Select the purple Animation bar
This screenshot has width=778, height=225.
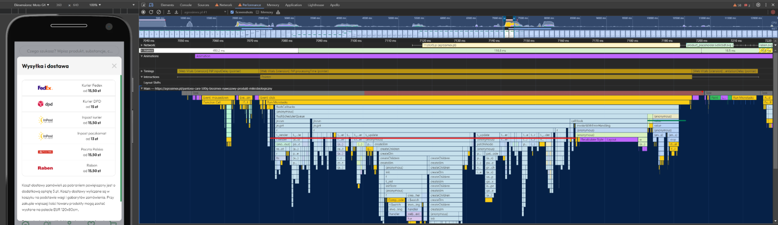[x=483, y=56]
